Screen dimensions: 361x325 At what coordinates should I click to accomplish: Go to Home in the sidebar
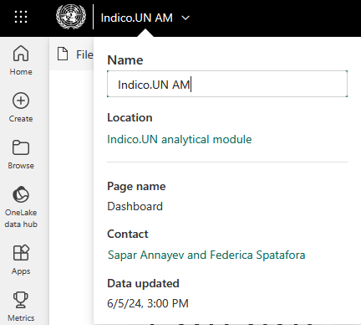click(x=21, y=54)
